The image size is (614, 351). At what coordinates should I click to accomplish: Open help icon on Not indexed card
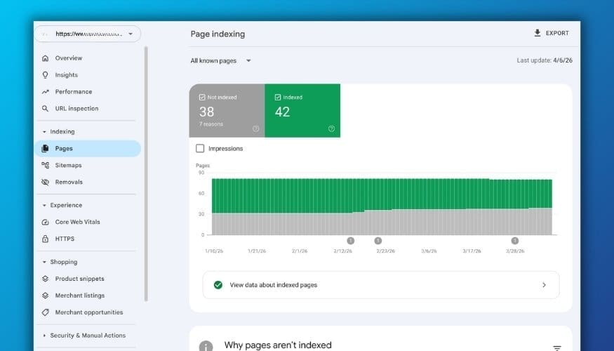[255, 128]
